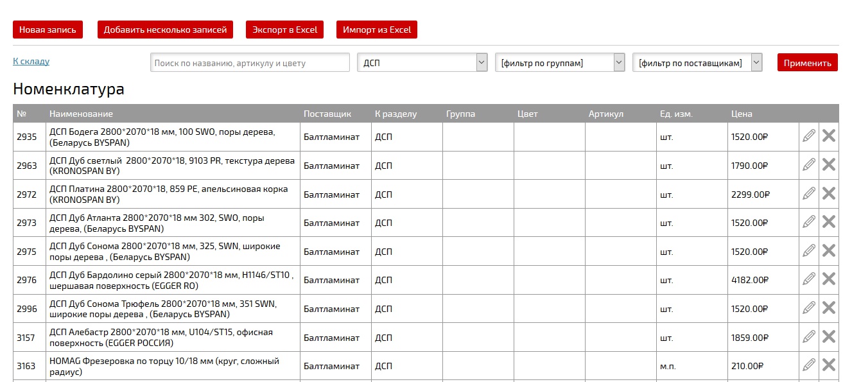Edit ДСП Дуб Атланта entry
The height and width of the screenshot is (382, 852).
(809, 222)
